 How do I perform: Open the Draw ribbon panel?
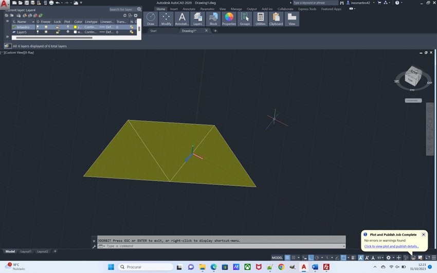click(151, 19)
